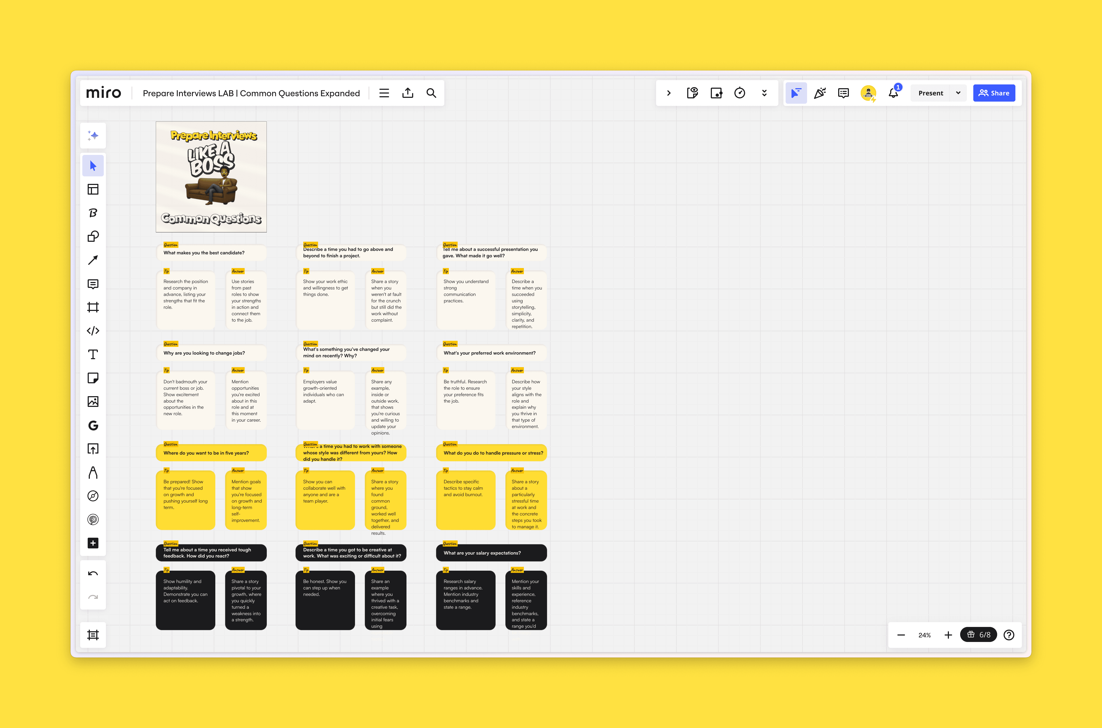
Task: Click the blue Share button
Action: (x=994, y=93)
